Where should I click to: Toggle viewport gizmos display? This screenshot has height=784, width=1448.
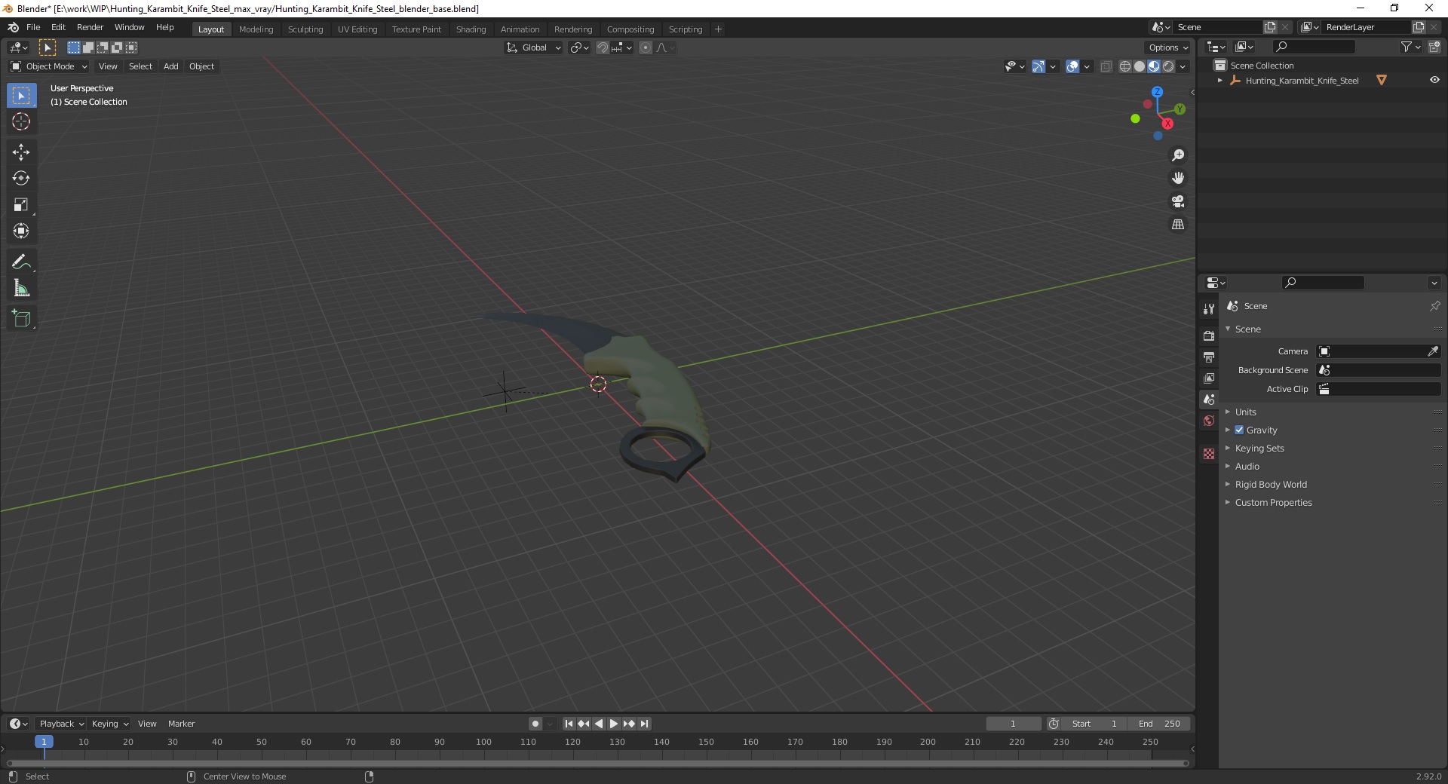pyautogui.click(x=1038, y=66)
